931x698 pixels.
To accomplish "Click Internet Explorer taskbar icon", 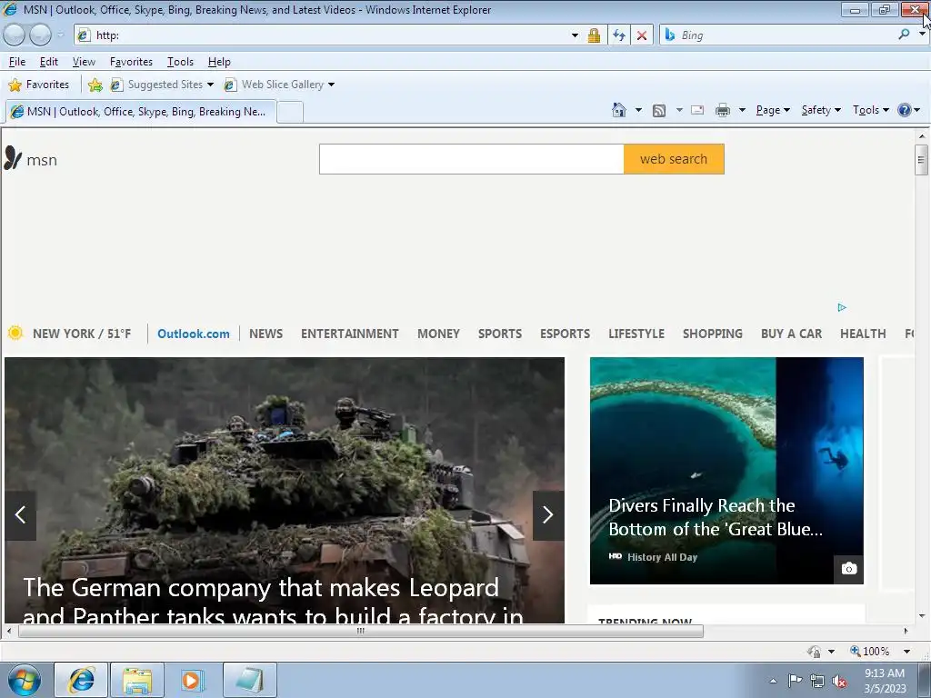I will (x=81, y=680).
